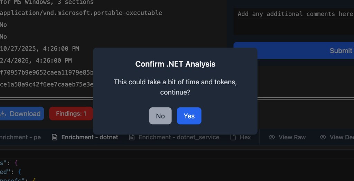
Task: Click the red Findings: 1 badge
Action: (71, 114)
